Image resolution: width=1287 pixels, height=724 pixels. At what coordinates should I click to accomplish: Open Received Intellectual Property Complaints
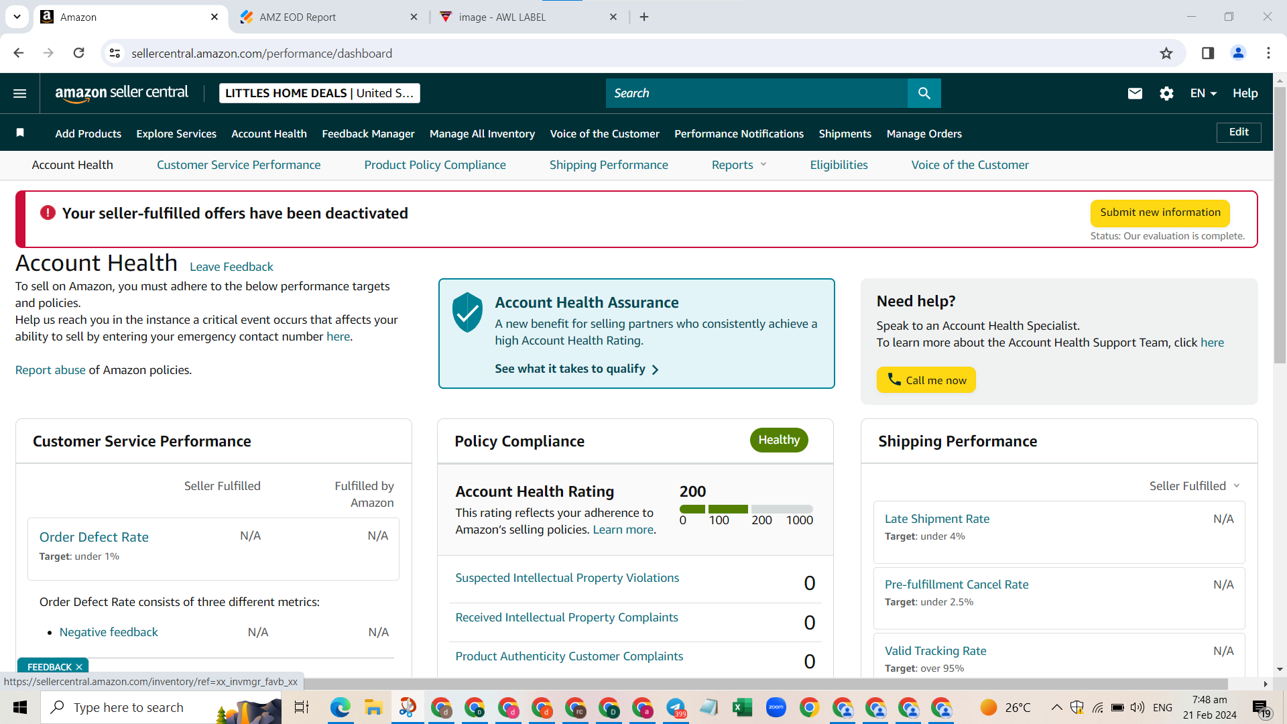pyautogui.click(x=566, y=617)
